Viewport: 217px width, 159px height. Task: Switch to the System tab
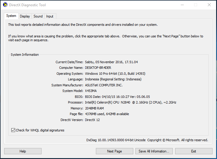pyautogui.click(x=11, y=16)
